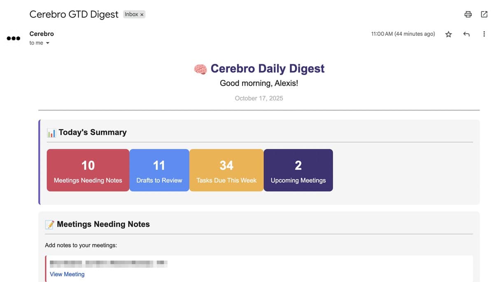Click the bar chart icon by Today's Summary

coord(51,133)
